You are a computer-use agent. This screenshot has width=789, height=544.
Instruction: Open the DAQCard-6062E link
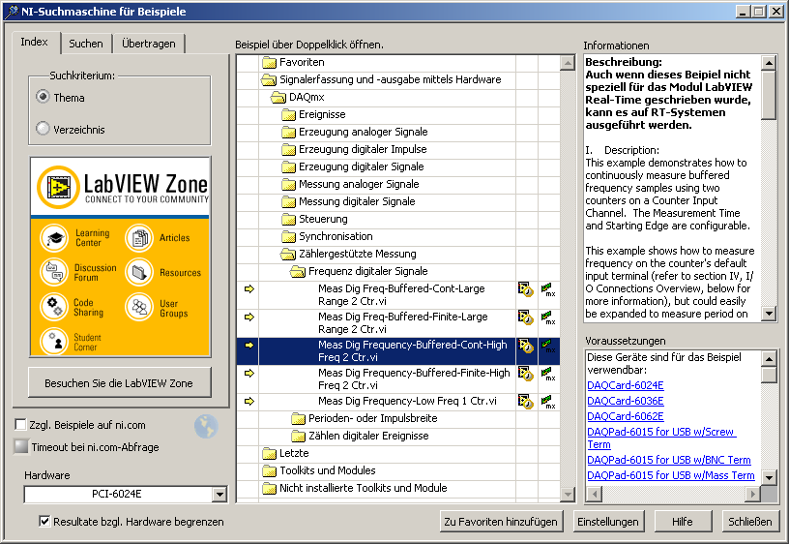[626, 416]
